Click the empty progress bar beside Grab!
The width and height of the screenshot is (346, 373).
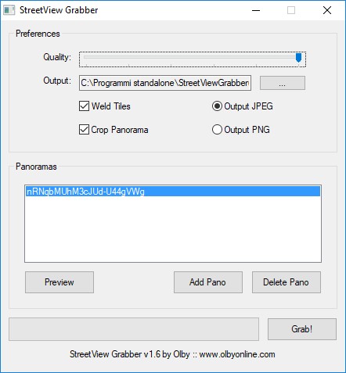[x=134, y=329]
